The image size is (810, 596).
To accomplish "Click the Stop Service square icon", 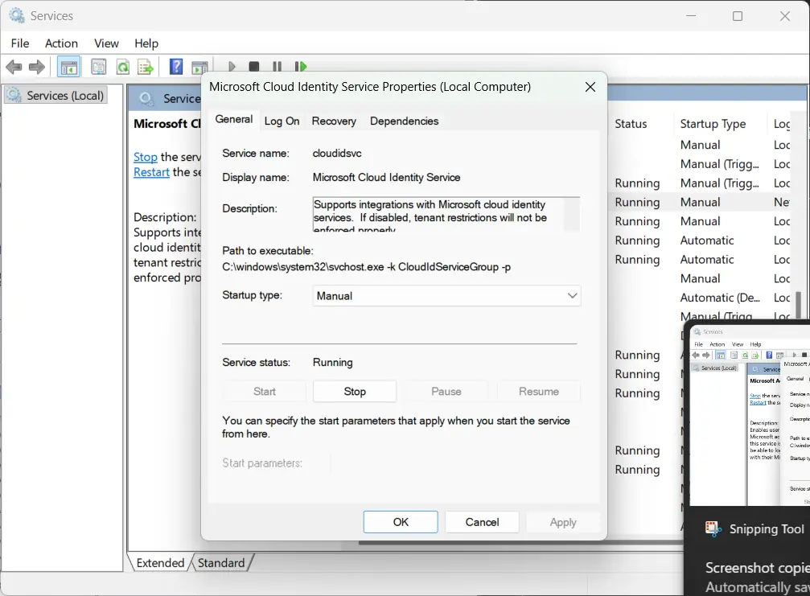I will tap(254, 66).
